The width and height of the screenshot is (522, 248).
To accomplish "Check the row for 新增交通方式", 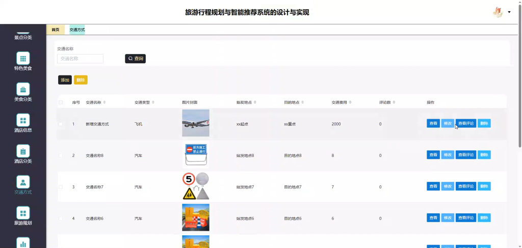I will tap(61, 124).
